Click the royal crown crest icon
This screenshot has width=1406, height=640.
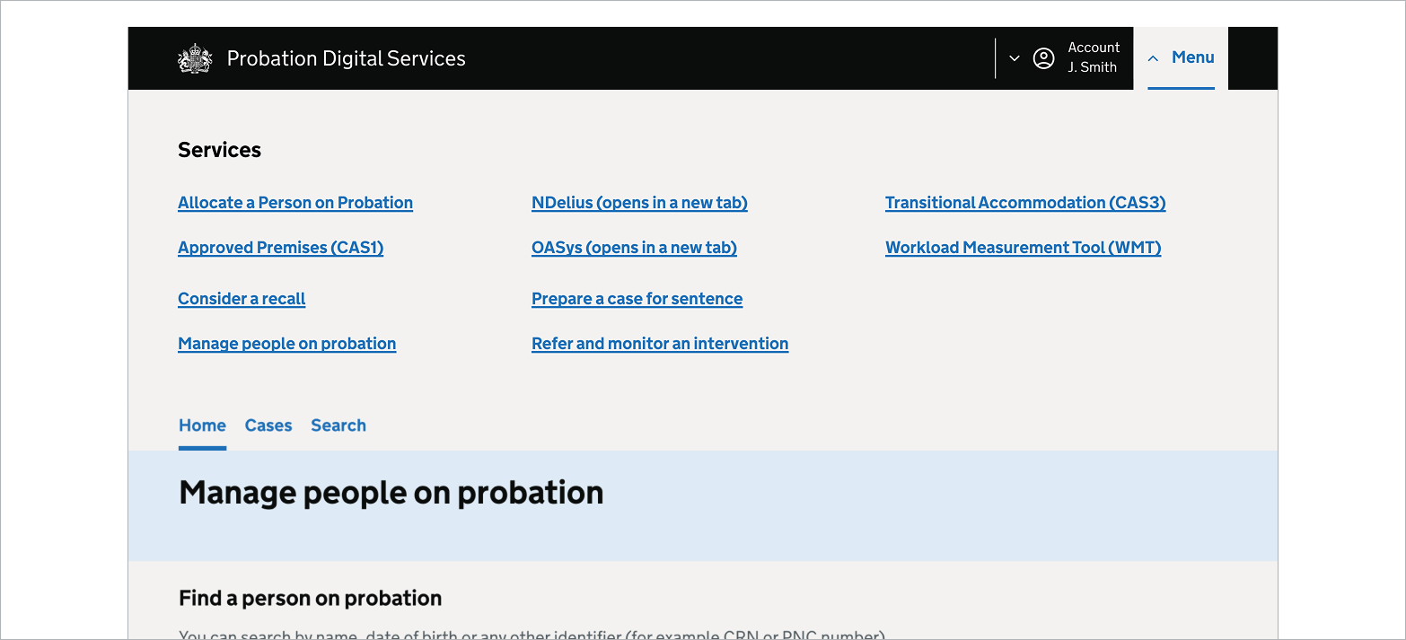click(x=194, y=57)
